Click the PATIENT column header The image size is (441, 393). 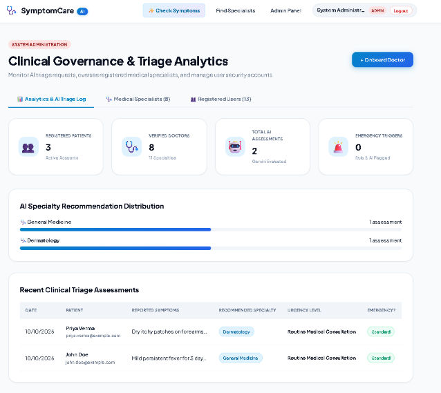[75, 310]
